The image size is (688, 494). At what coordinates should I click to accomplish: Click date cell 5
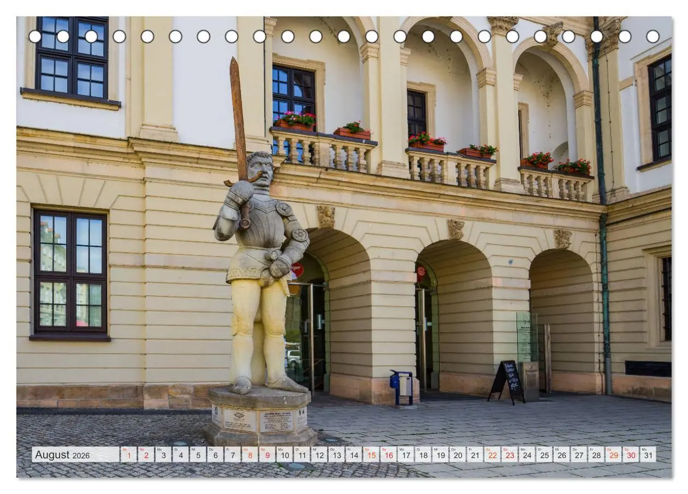click(198, 454)
